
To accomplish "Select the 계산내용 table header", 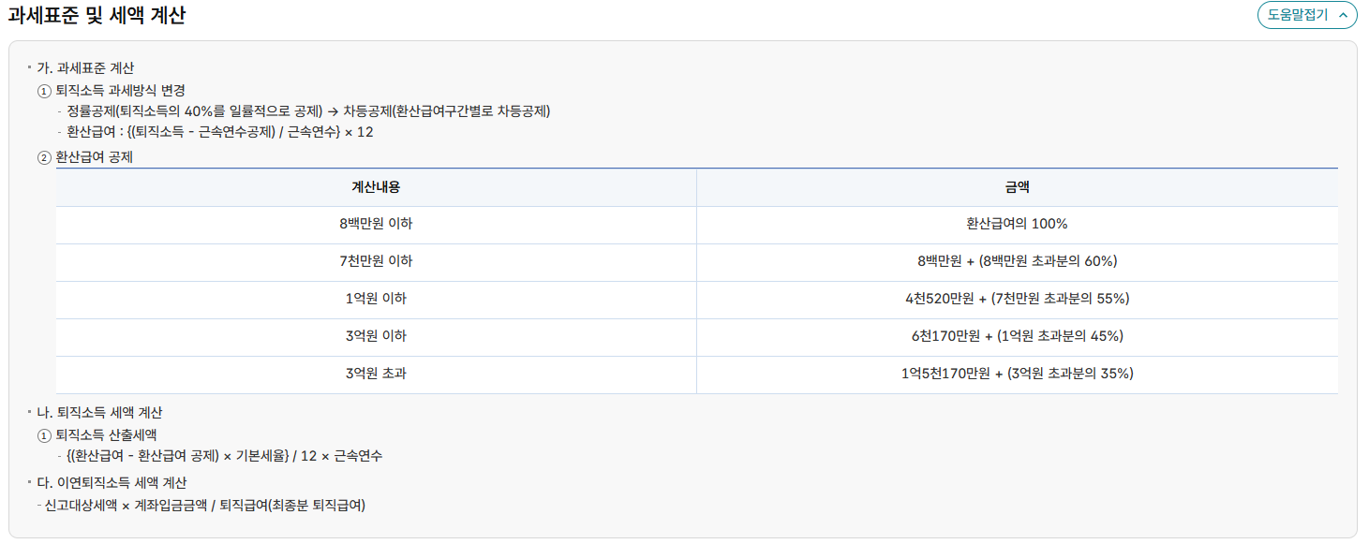I will [x=376, y=187].
